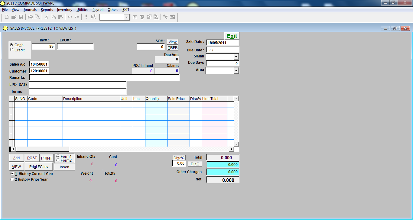Click the Save toolbar icon

pos(21,17)
